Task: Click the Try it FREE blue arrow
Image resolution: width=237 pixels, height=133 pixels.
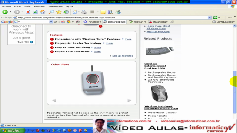Action: point(31,42)
